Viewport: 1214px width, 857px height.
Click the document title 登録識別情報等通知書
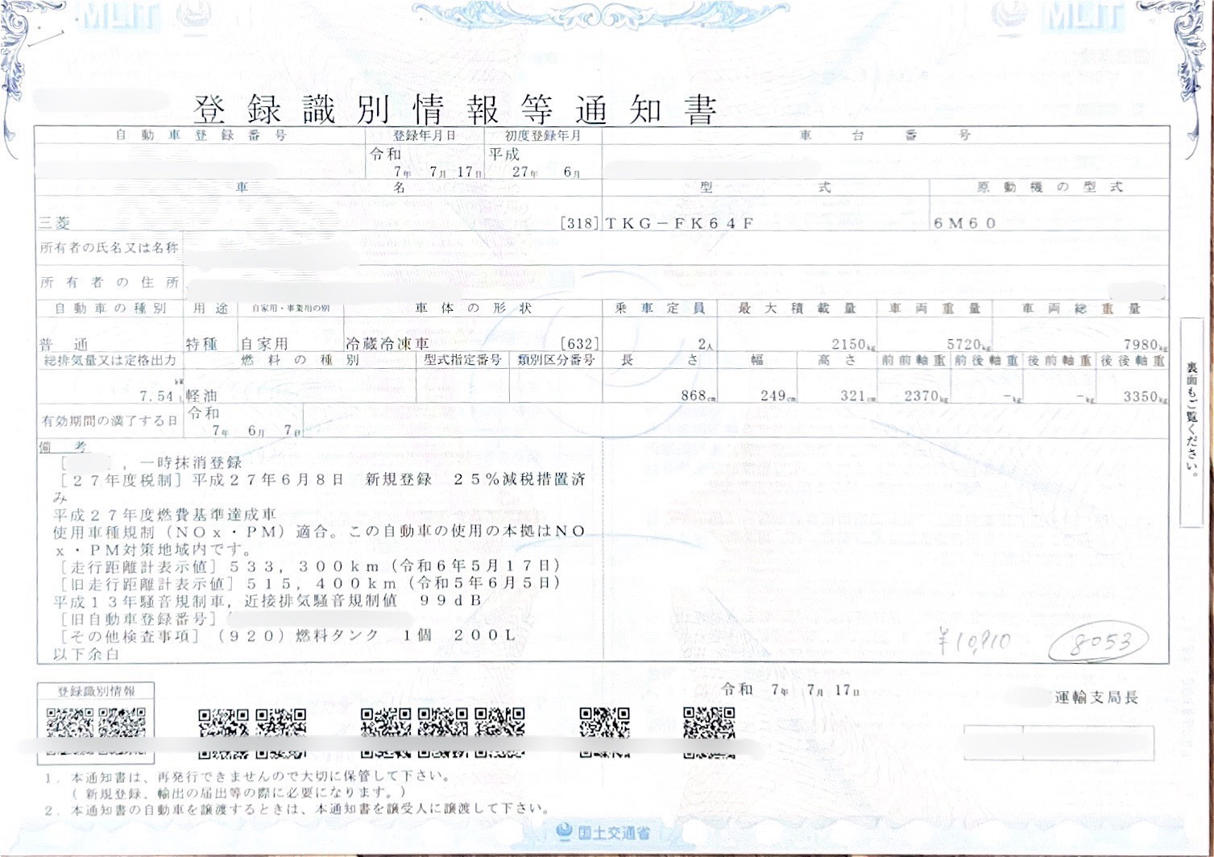click(455, 110)
